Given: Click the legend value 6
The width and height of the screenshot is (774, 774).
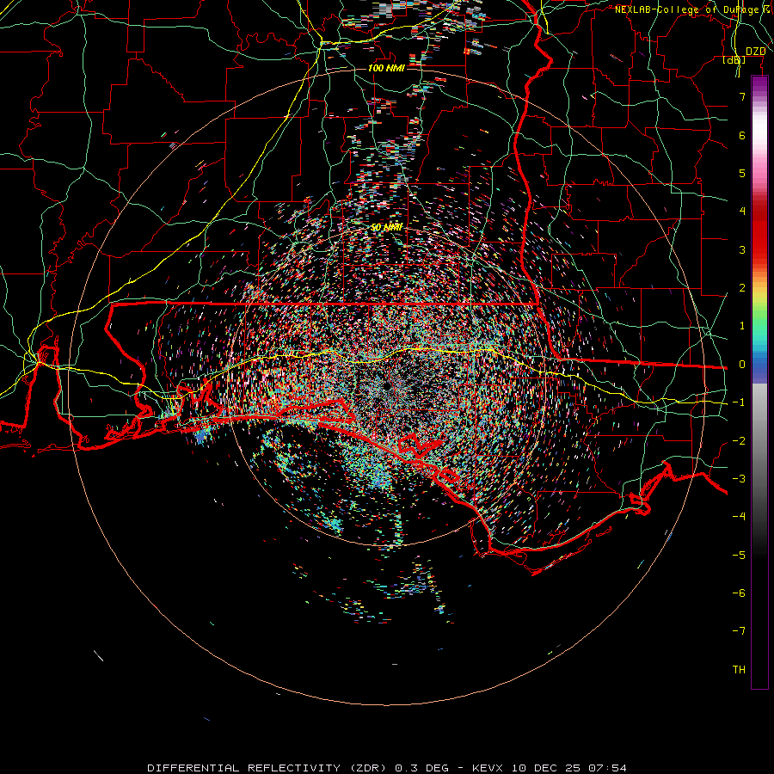Looking at the screenshot, I should [x=742, y=135].
